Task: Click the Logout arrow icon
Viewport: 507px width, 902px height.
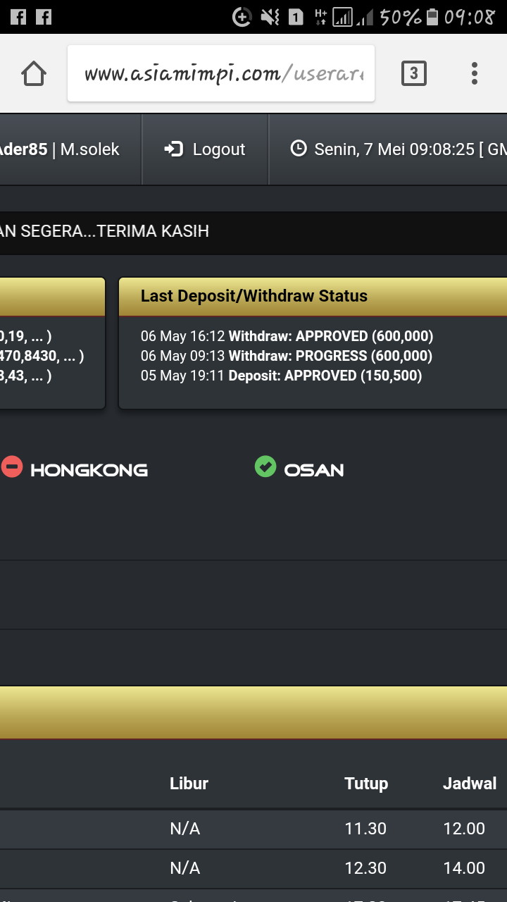Action: 173,149
